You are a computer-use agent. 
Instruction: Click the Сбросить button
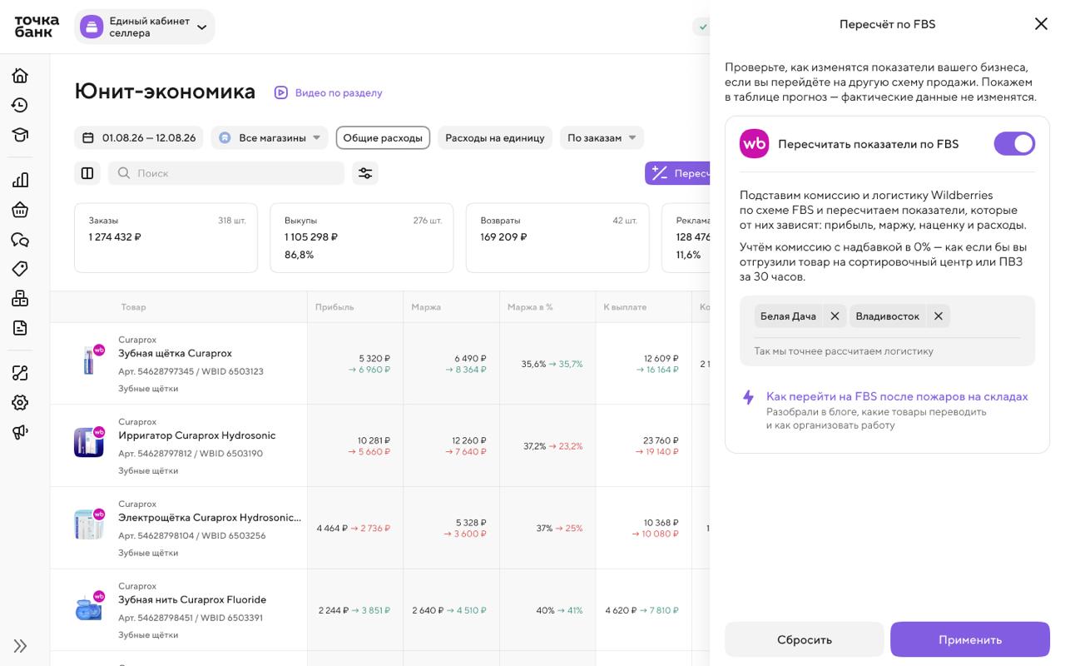point(805,639)
